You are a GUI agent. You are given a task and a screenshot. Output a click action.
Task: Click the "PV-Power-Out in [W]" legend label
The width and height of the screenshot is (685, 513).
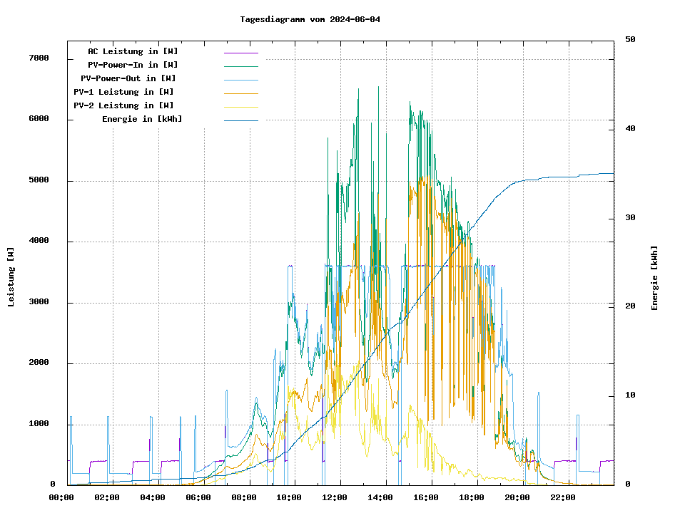click(128, 78)
